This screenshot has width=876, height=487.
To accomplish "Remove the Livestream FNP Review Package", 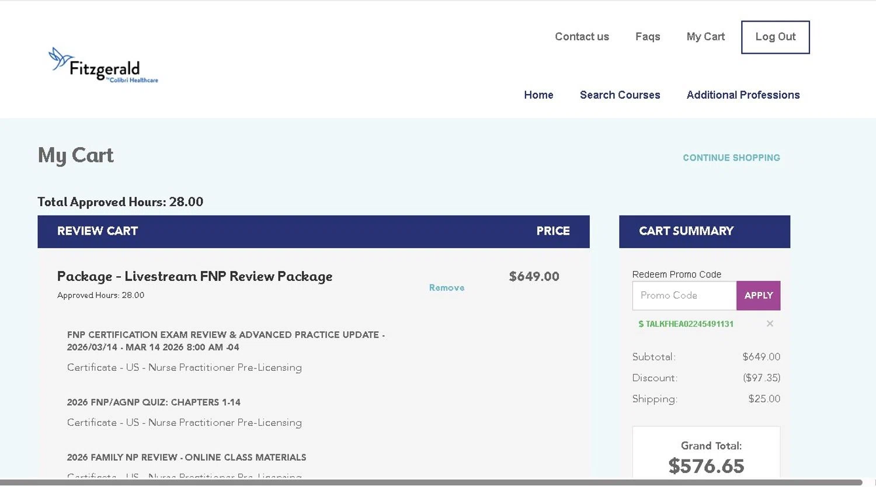I will (x=447, y=287).
